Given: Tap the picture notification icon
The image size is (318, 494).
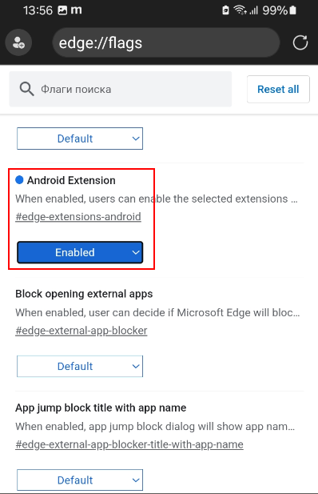Looking at the screenshot, I should coord(62,10).
